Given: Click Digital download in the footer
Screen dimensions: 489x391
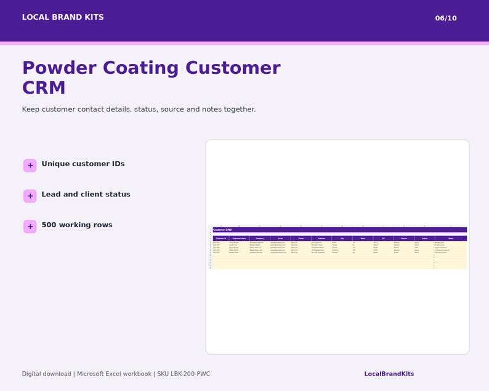Looking at the screenshot, I should click(x=46, y=374).
